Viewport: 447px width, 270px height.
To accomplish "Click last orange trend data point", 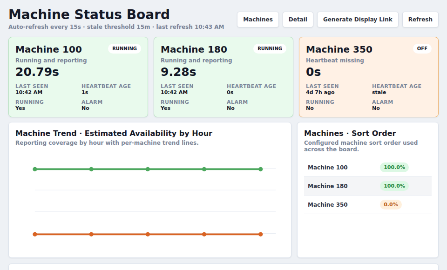I will (x=261, y=234).
